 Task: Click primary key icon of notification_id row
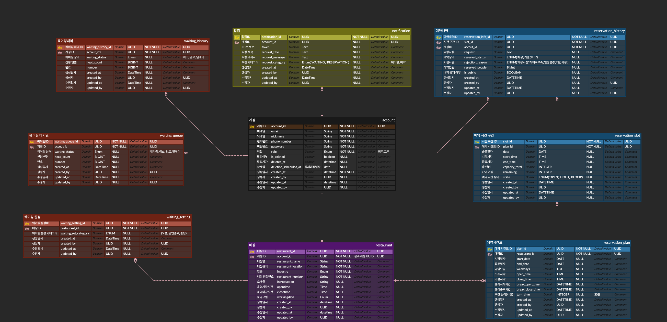click(x=236, y=38)
